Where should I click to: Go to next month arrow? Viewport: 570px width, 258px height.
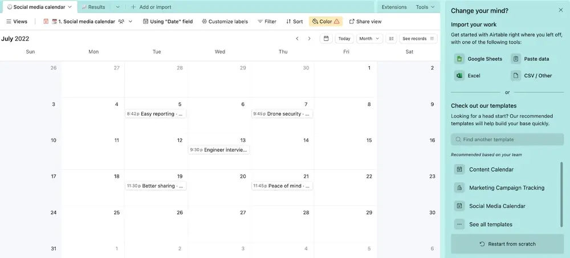pos(310,39)
